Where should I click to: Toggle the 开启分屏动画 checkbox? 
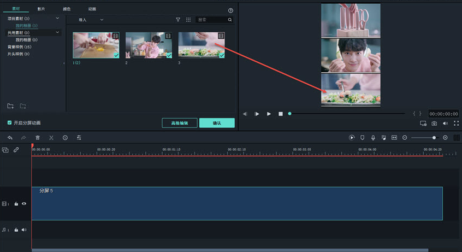[x=9, y=123]
